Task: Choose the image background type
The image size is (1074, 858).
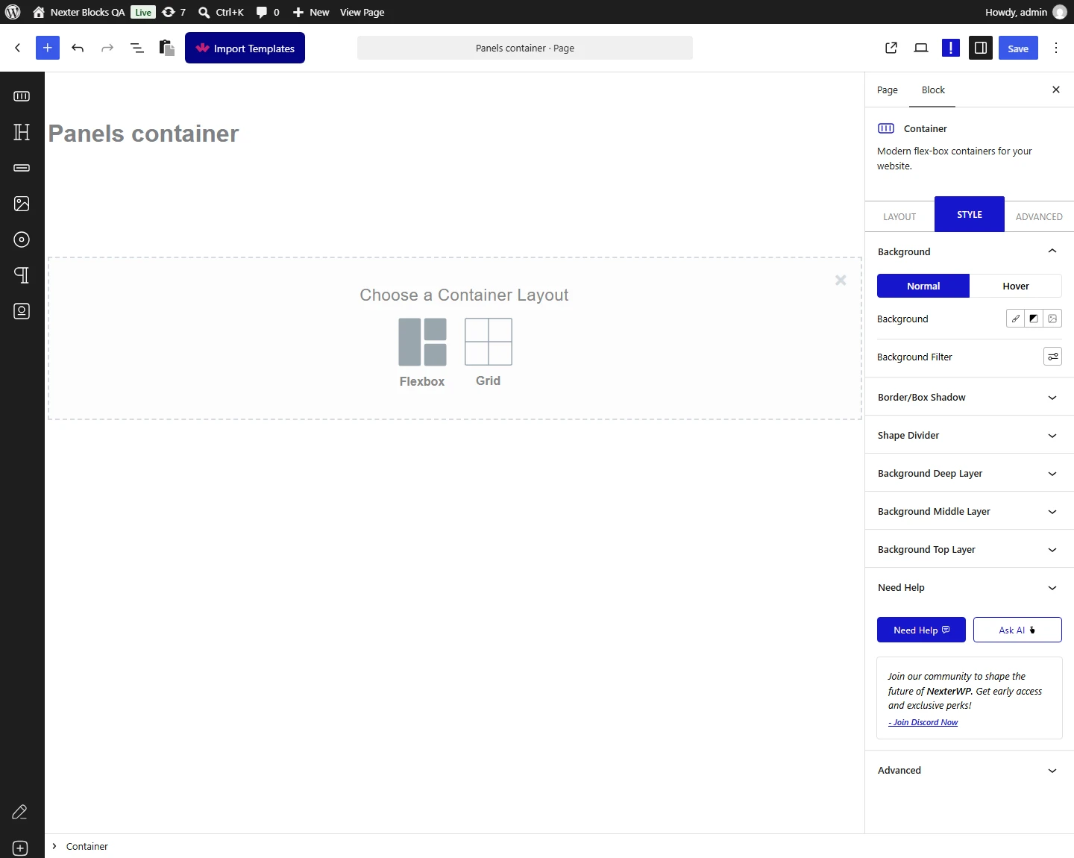Action: pos(1052,319)
